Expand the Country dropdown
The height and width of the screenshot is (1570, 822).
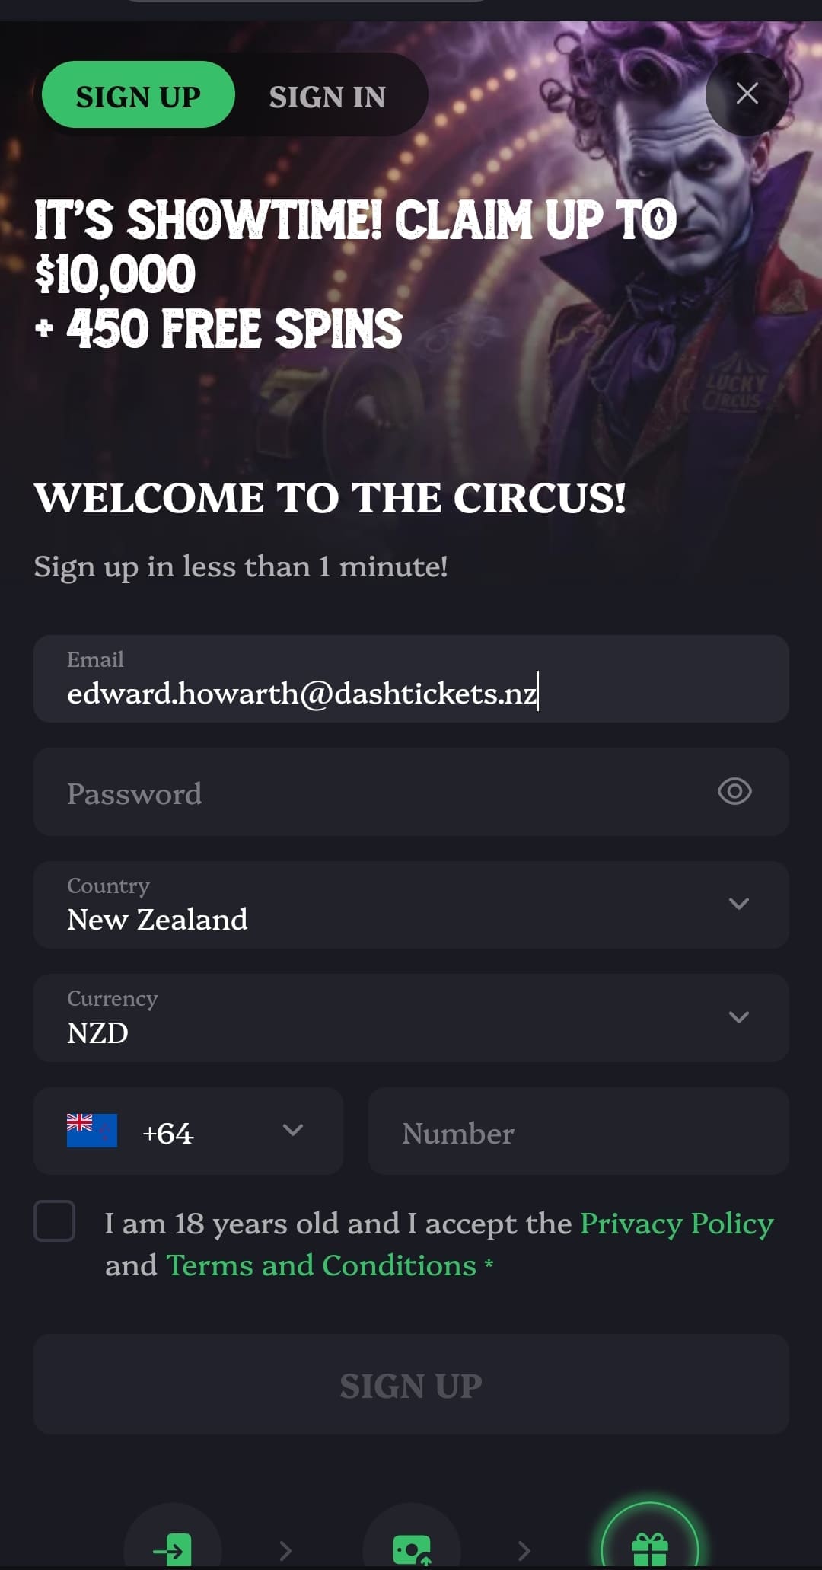(738, 904)
